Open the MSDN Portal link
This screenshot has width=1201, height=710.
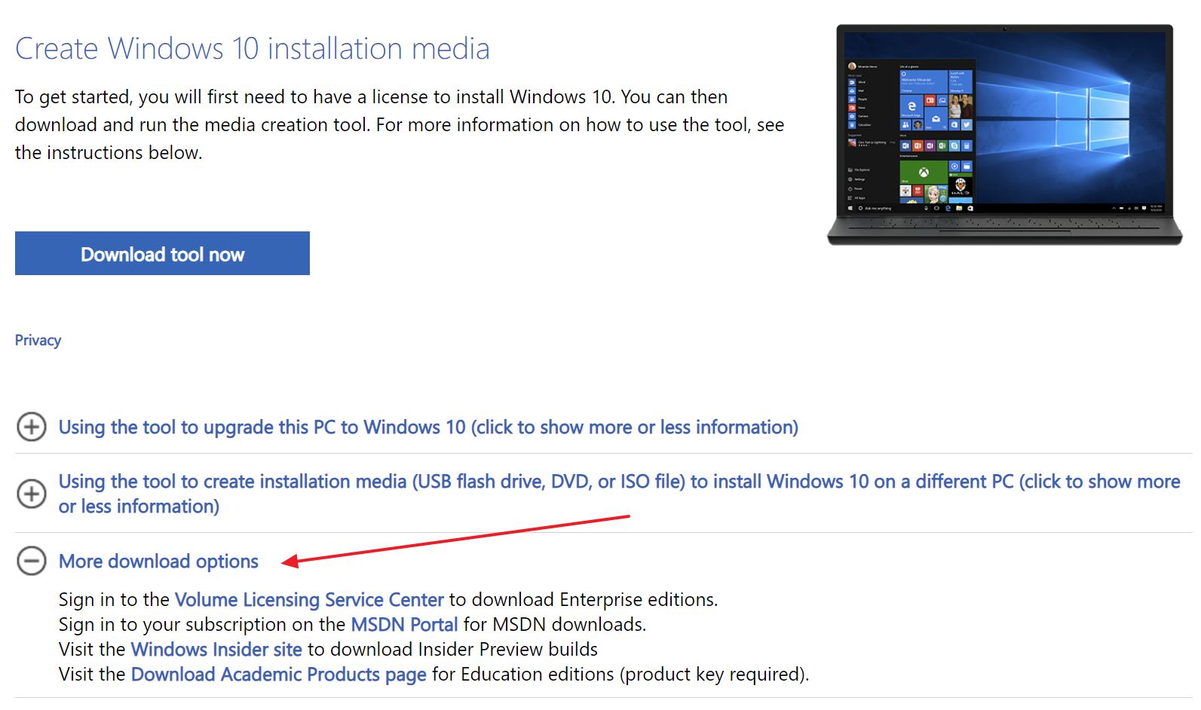pos(403,624)
